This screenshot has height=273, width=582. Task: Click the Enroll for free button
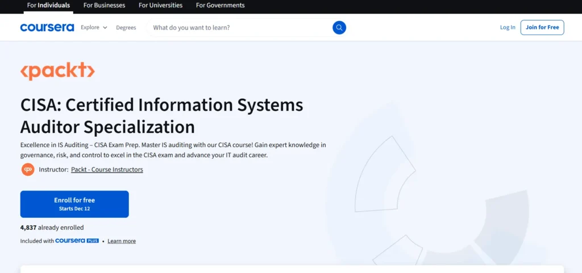coord(74,204)
